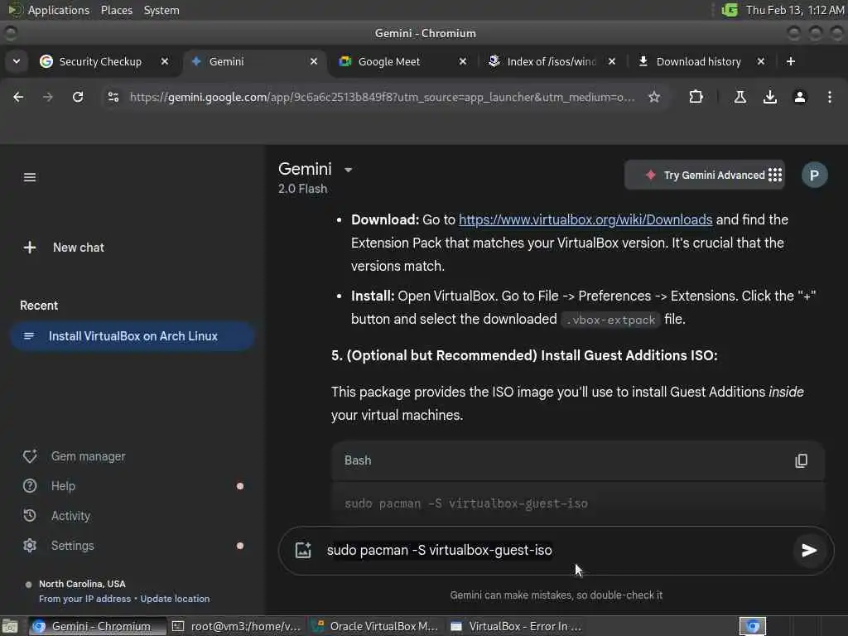848x636 pixels.
Task: Open the virtualbox.org Downloads link
Action: 585,219
